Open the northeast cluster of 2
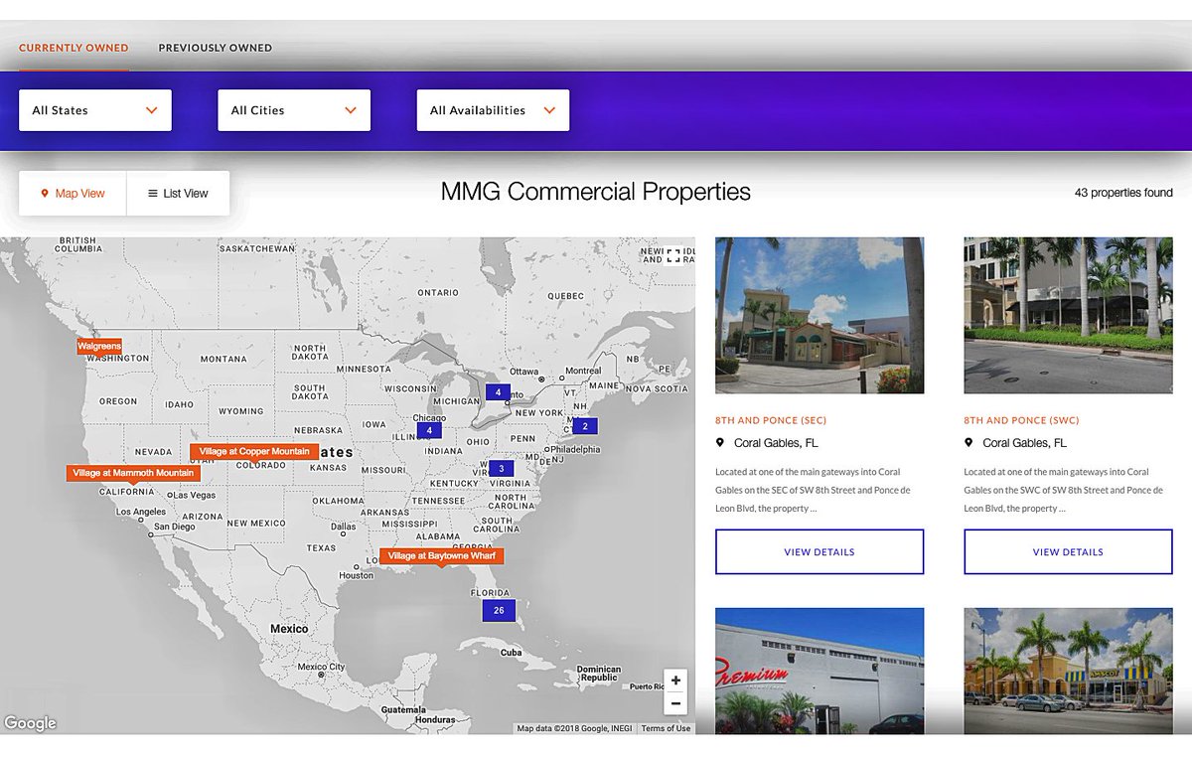The height and width of the screenshot is (757, 1192). pos(585,426)
